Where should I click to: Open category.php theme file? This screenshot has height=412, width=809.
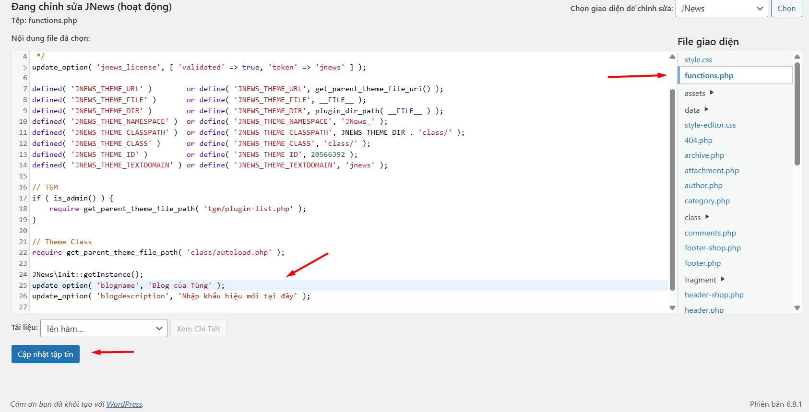707,201
